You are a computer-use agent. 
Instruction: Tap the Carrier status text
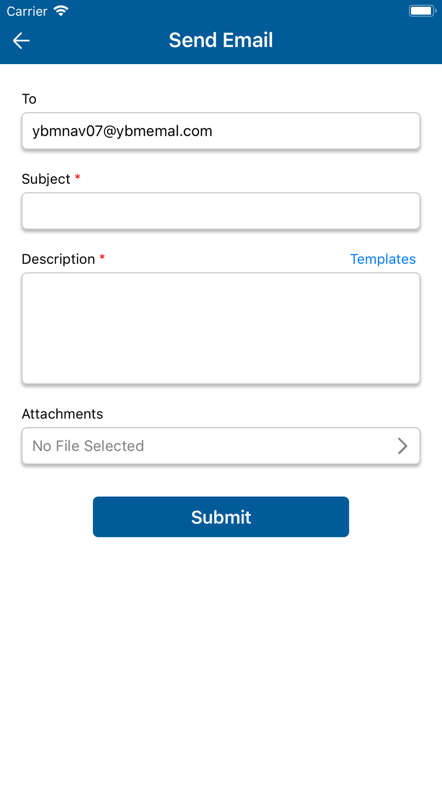coord(27,11)
